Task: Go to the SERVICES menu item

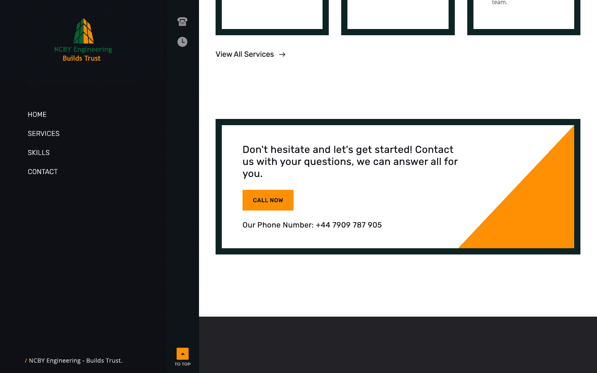Action: click(44, 133)
